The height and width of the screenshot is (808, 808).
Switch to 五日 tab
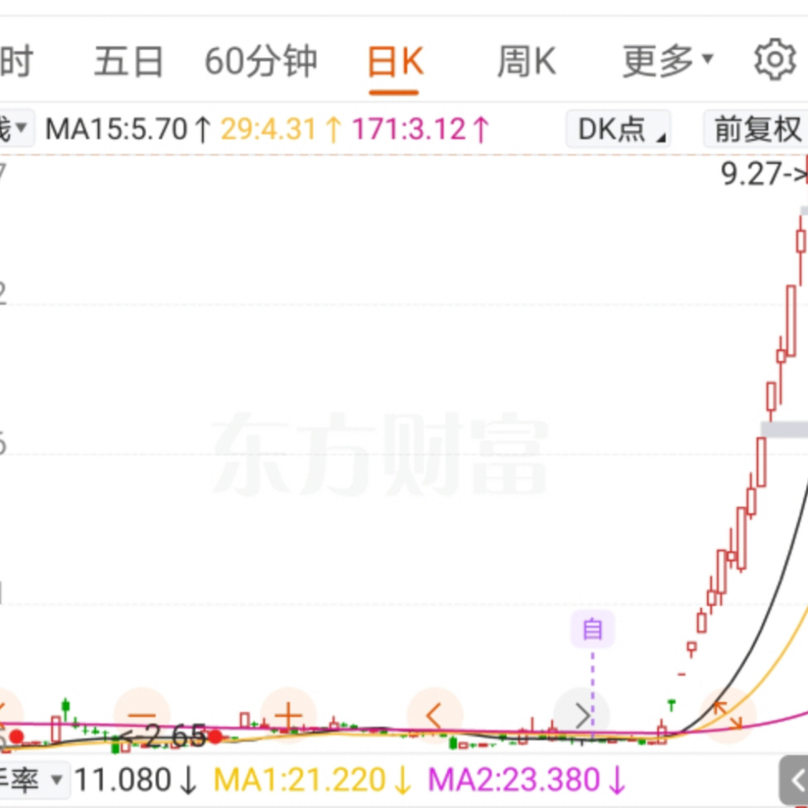pyautogui.click(x=129, y=61)
